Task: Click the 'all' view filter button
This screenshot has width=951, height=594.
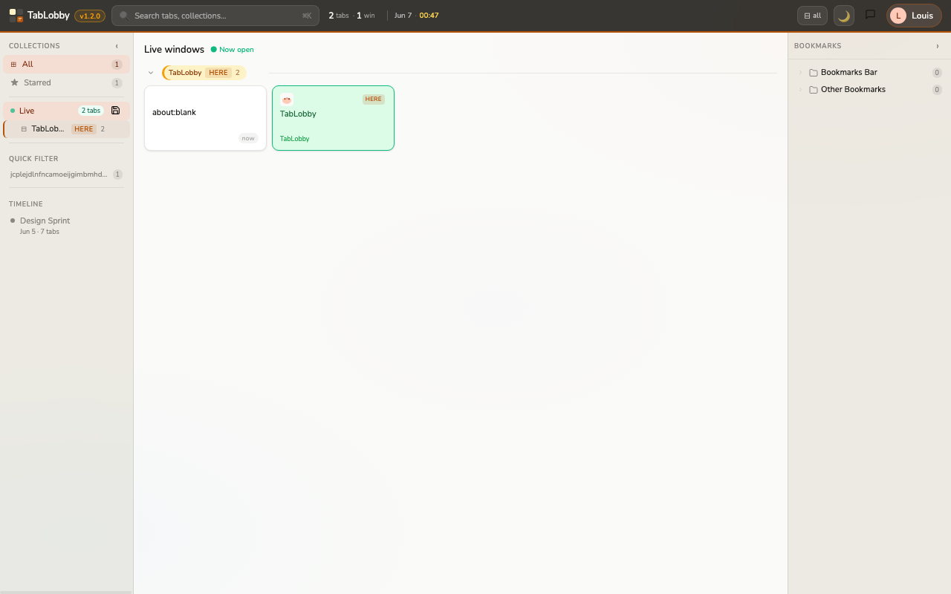Action: click(x=812, y=16)
